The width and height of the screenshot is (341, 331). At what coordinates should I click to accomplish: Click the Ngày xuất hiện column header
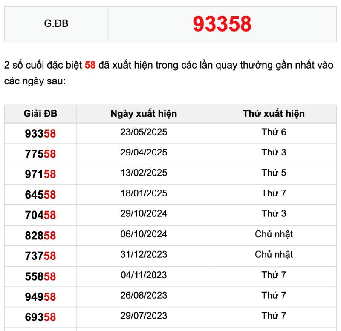pos(144,114)
